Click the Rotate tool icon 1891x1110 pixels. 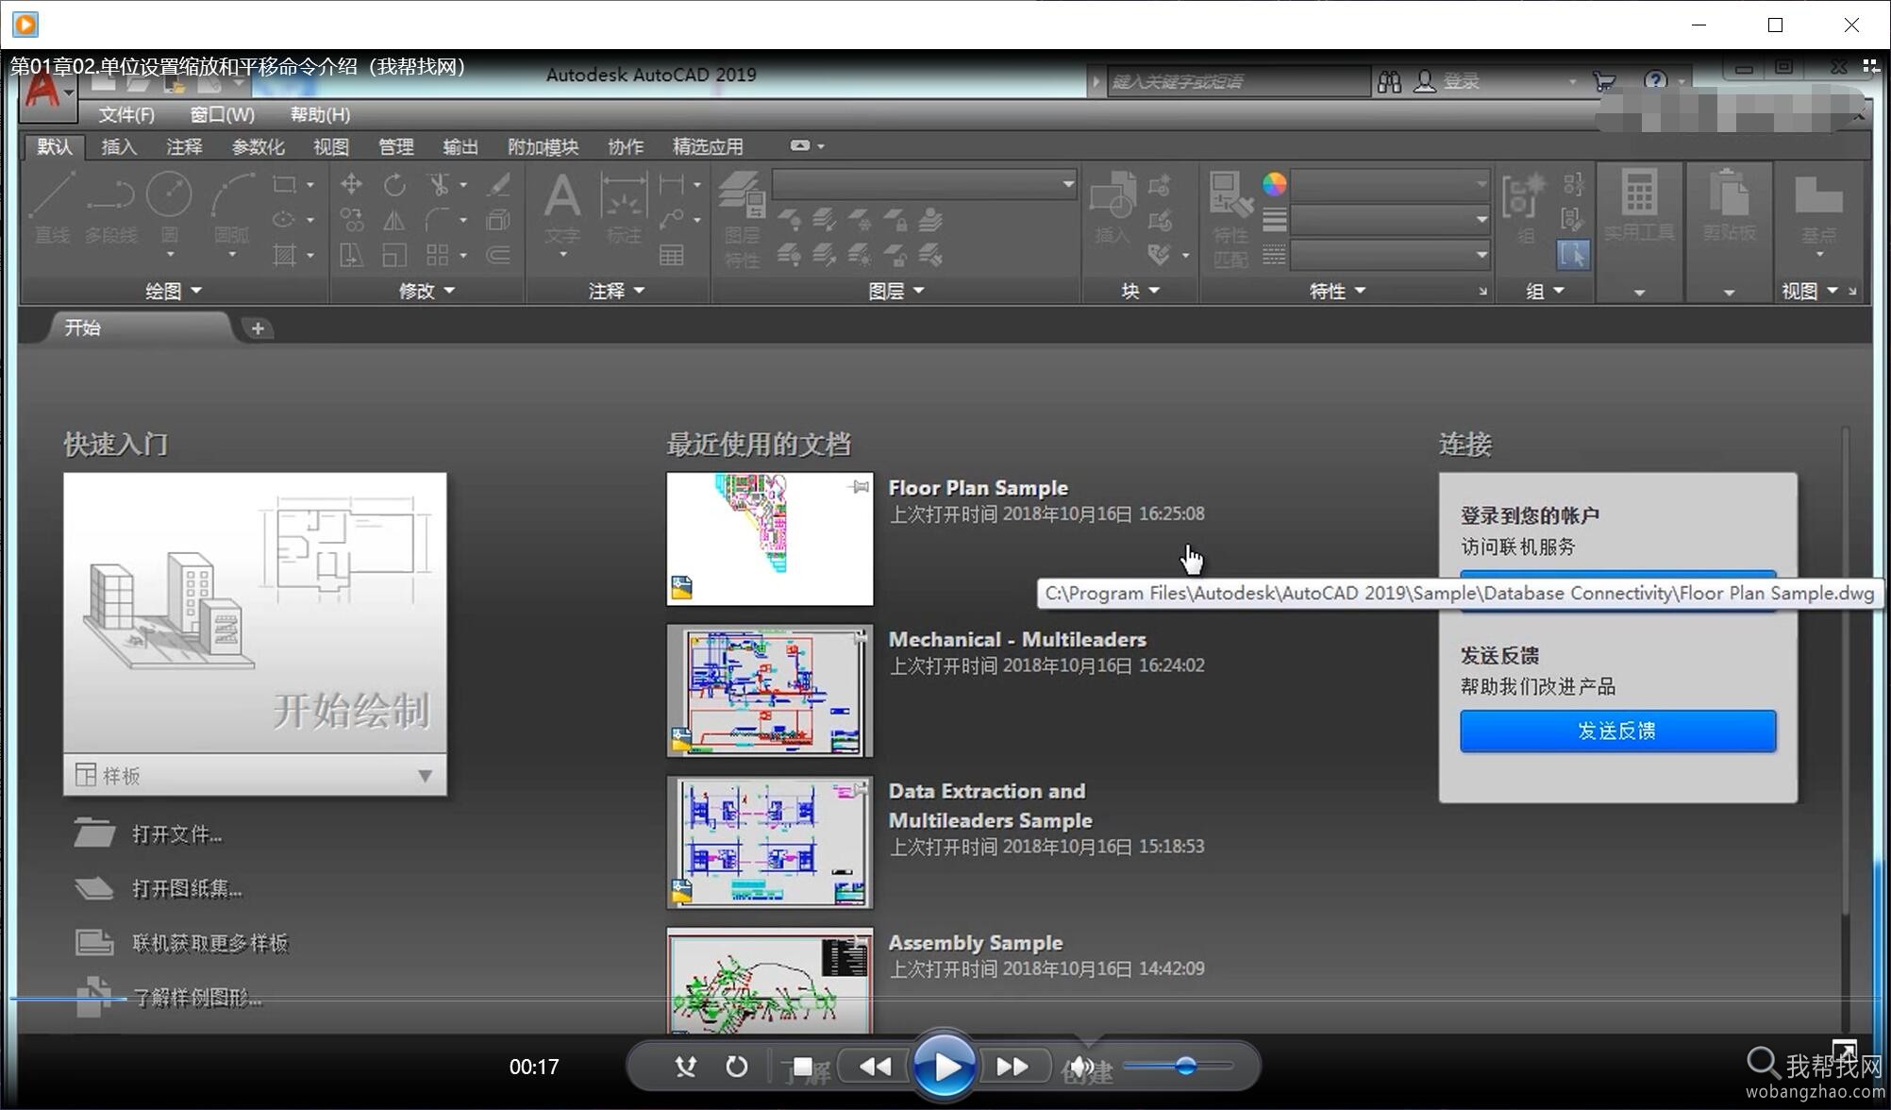click(394, 184)
